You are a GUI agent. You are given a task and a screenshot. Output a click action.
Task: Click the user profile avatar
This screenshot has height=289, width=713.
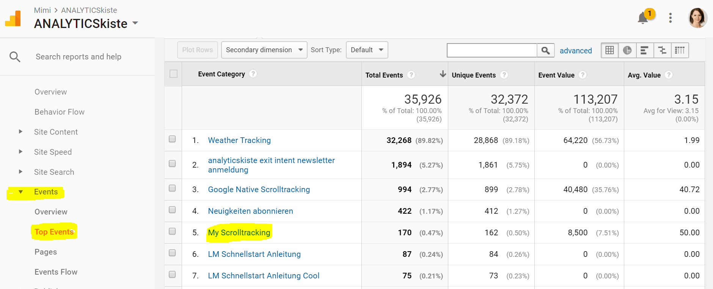click(697, 18)
